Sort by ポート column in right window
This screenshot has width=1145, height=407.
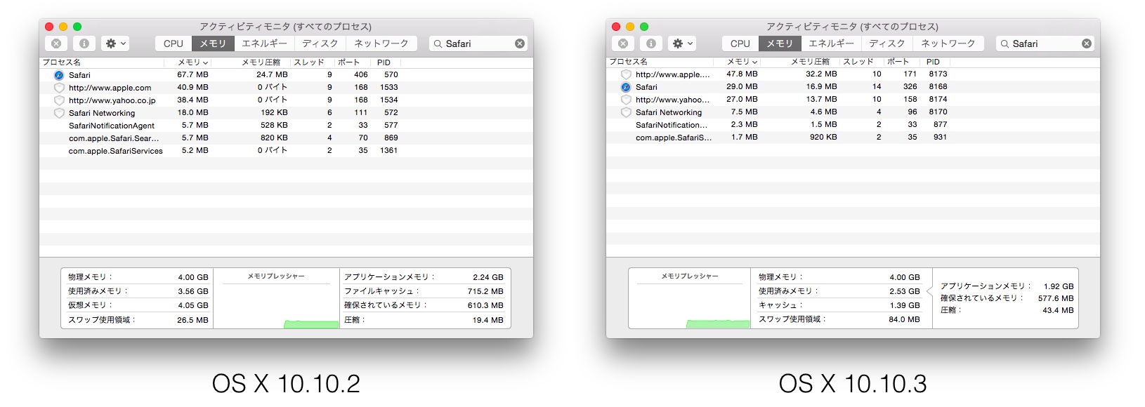902,62
